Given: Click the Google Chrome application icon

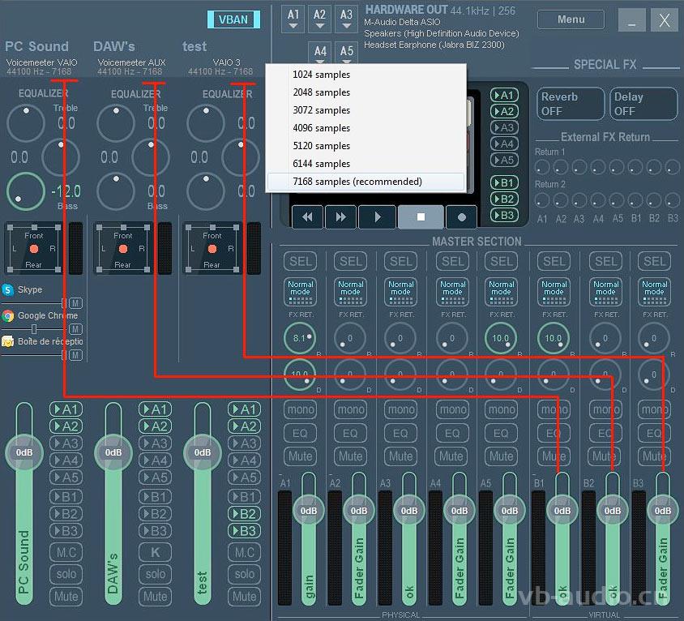Looking at the screenshot, I should [8, 315].
